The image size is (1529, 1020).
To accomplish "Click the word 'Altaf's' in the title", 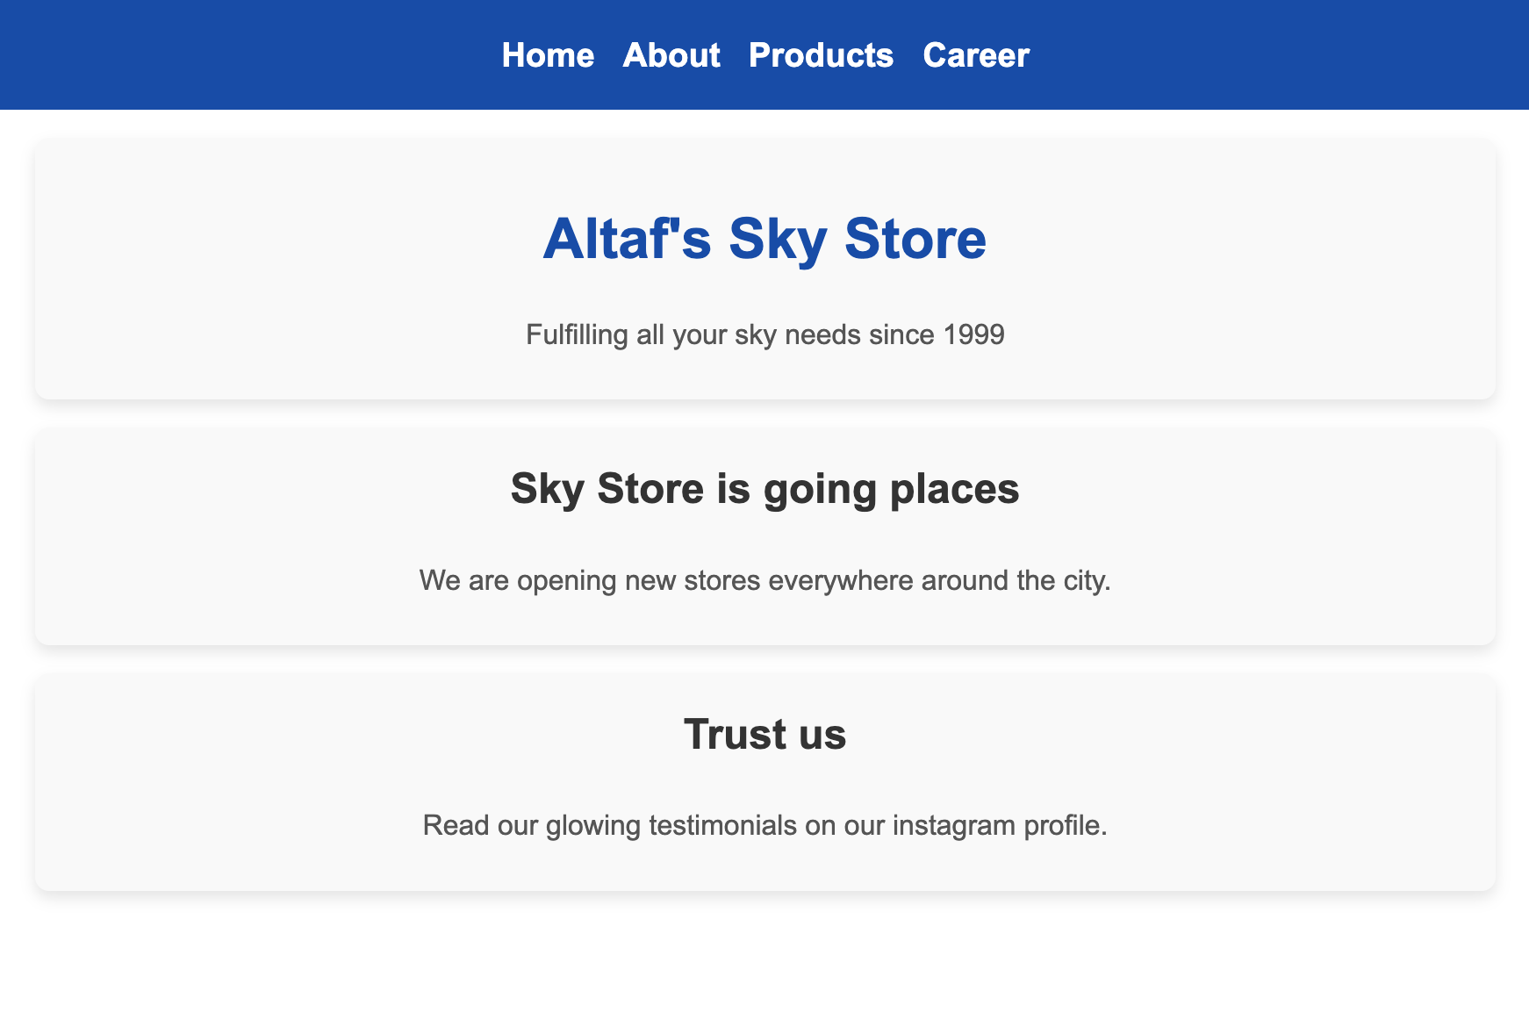I will point(627,239).
